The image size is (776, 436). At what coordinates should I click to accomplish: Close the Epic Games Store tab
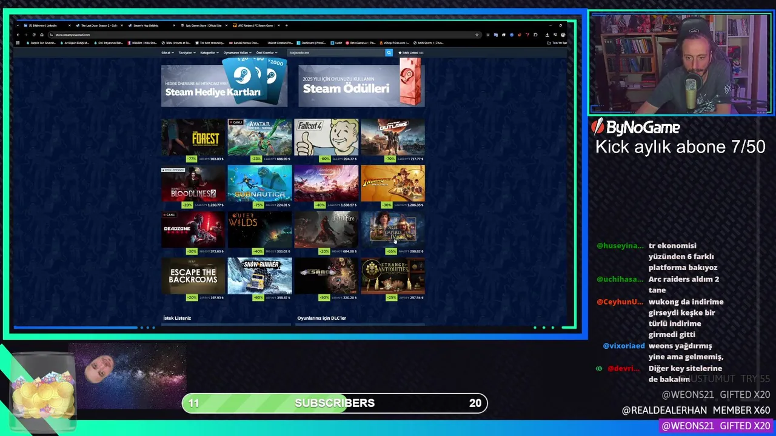(x=226, y=25)
